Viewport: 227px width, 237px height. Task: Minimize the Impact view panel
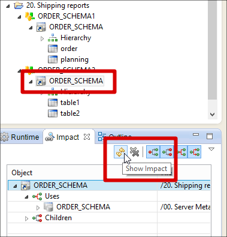(x=196, y=134)
